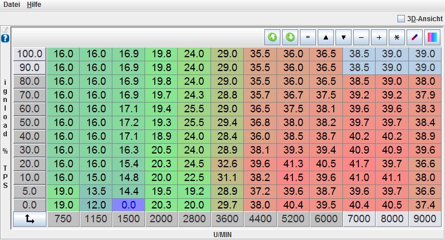Click the axis swap arrow corner button
This screenshot has width=445, height=240.
29,219
